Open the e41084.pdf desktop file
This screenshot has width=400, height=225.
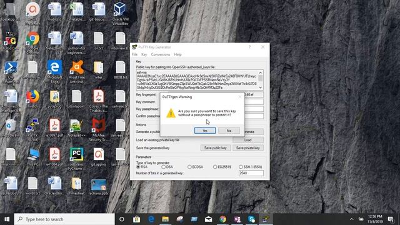[x=54, y=157]
